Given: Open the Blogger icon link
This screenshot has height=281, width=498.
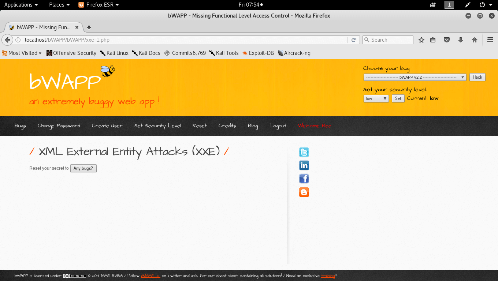Looking at the screenshot, I should pyautogui.click(x=304, y=192).
